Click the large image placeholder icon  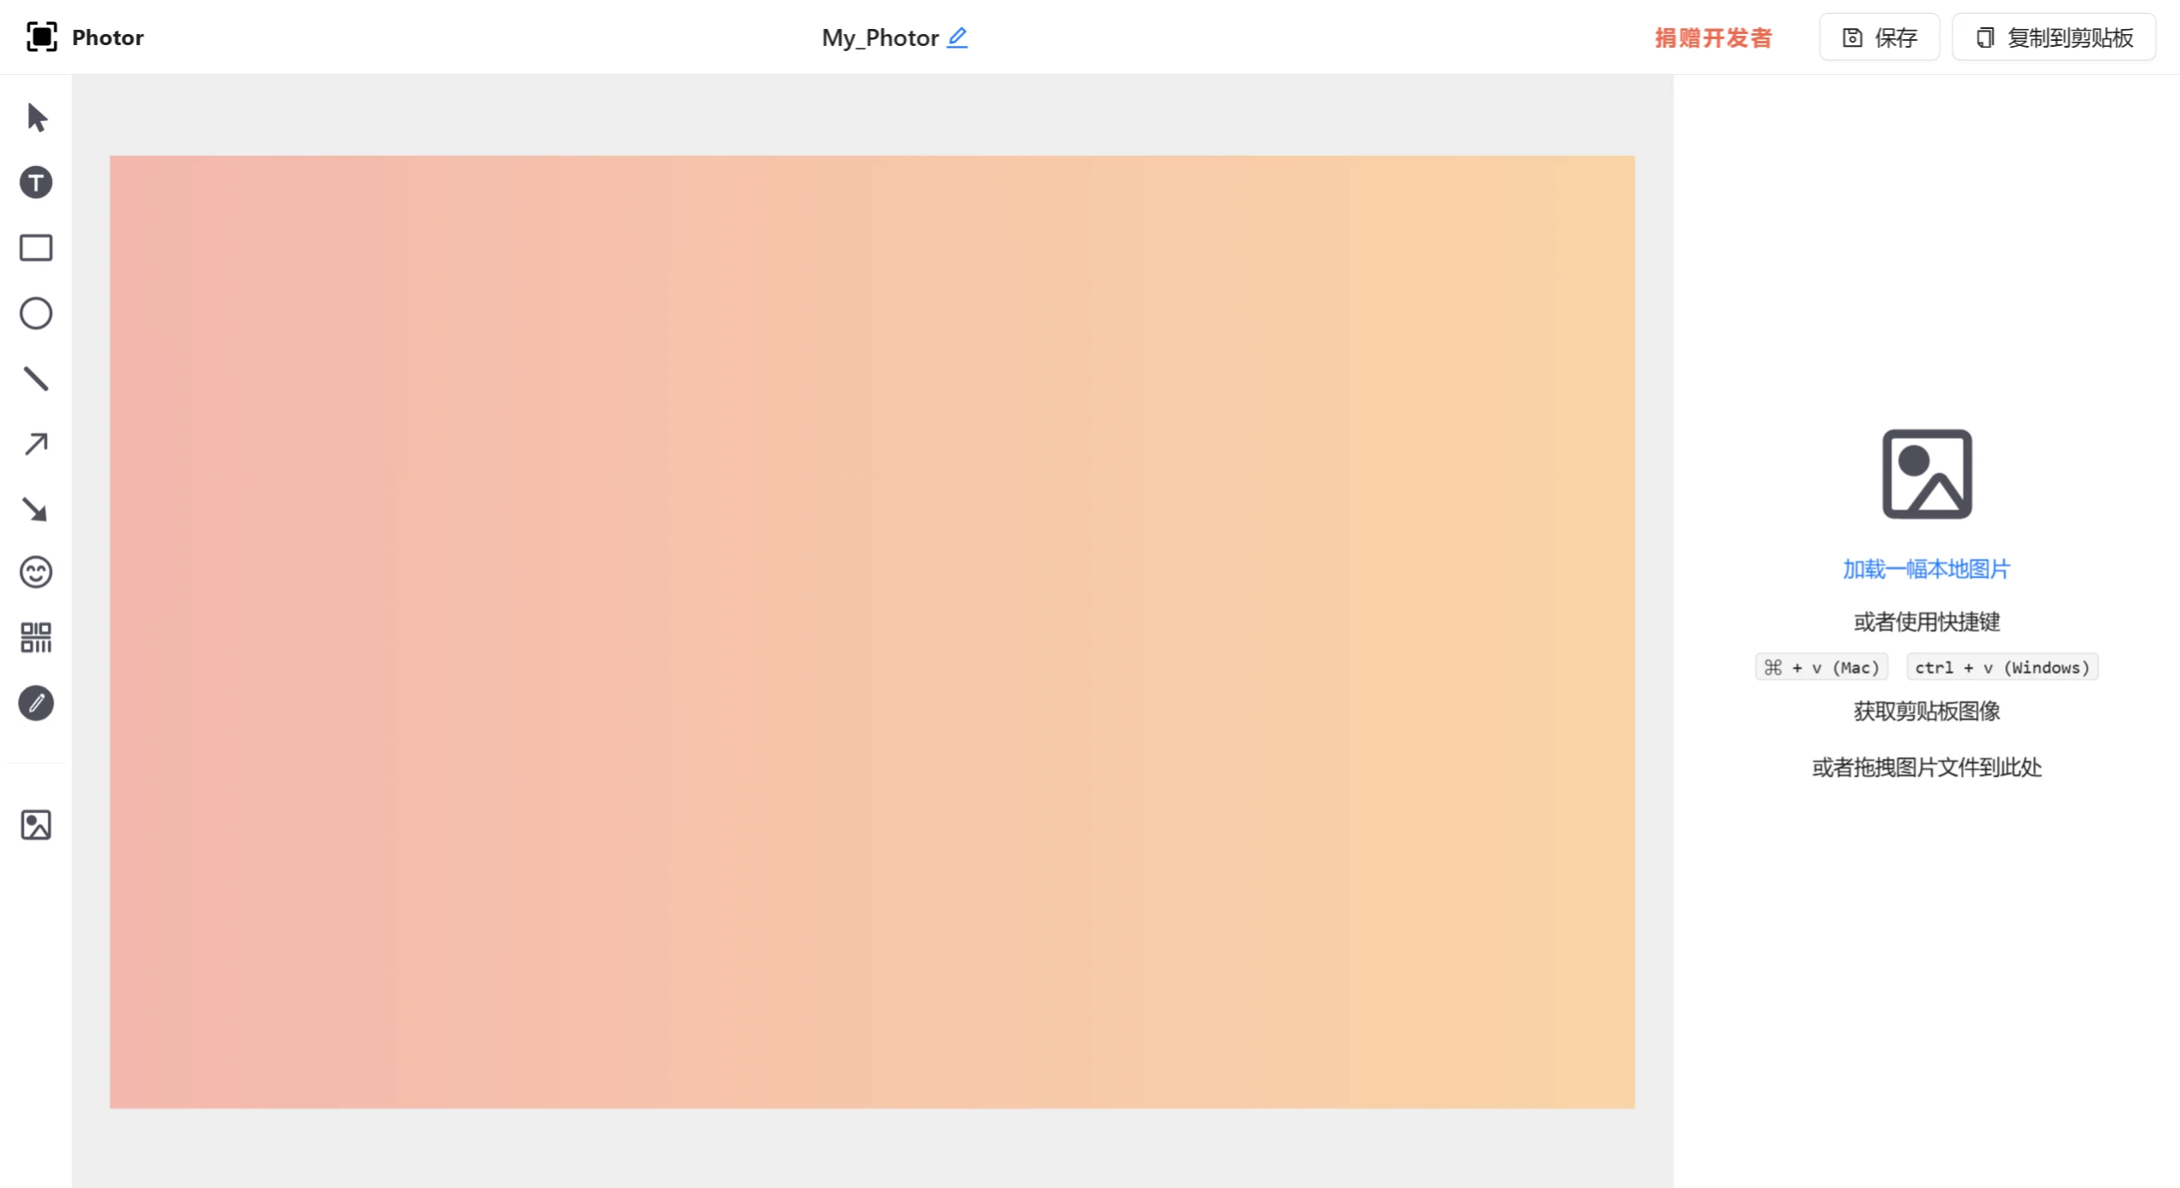1926,474
